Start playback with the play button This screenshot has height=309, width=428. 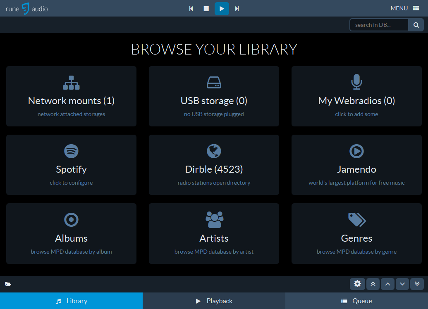(222, 9)
